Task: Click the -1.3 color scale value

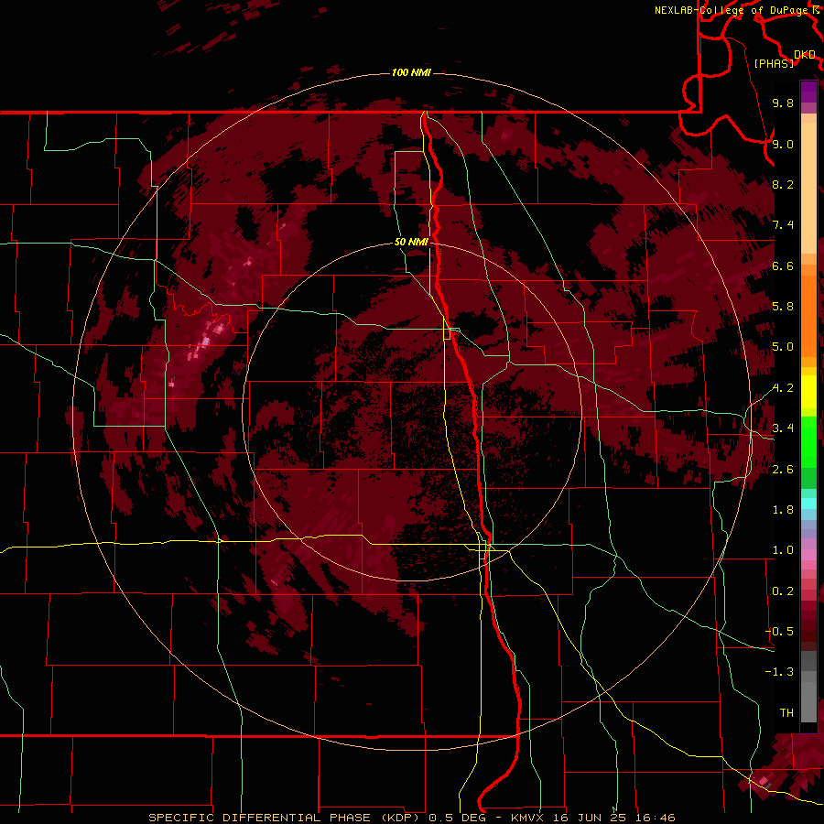Action: tap(779, 672)
